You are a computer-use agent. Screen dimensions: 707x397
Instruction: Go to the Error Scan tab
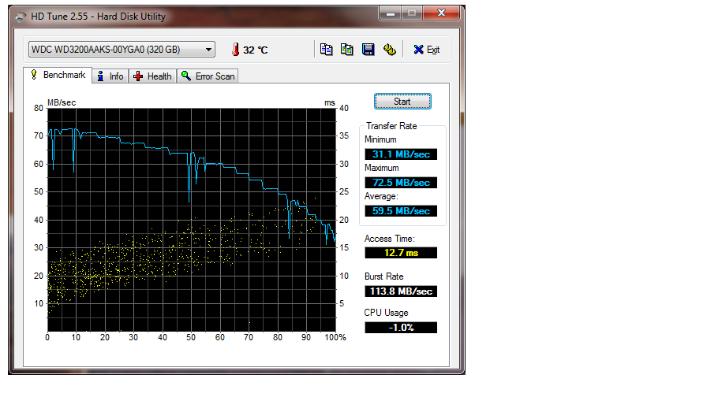[208, 76]
